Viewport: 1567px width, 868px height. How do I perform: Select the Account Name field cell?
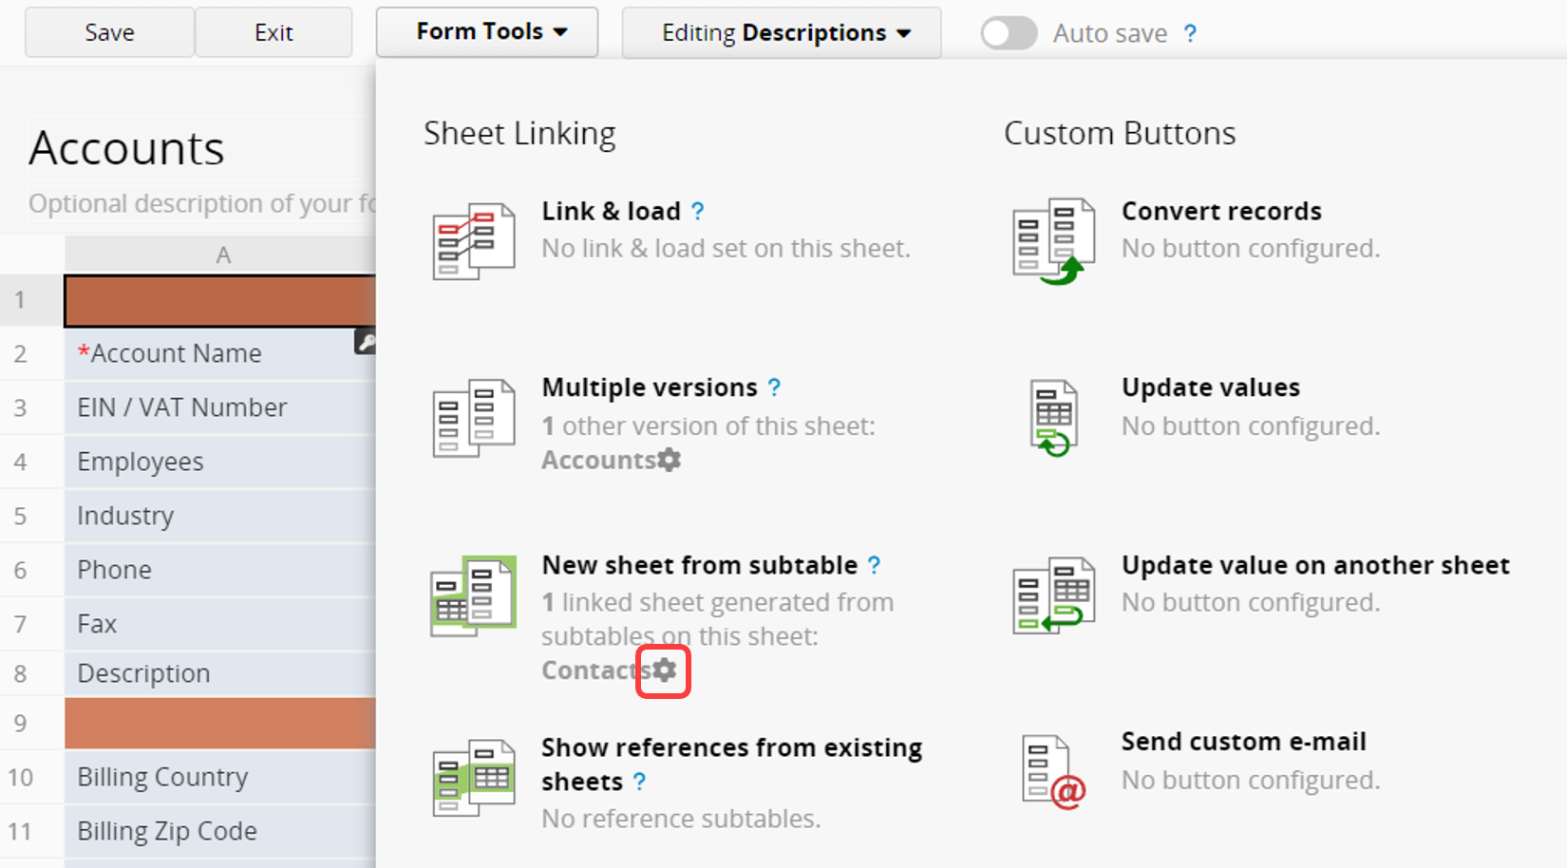(x=218, y=354)
